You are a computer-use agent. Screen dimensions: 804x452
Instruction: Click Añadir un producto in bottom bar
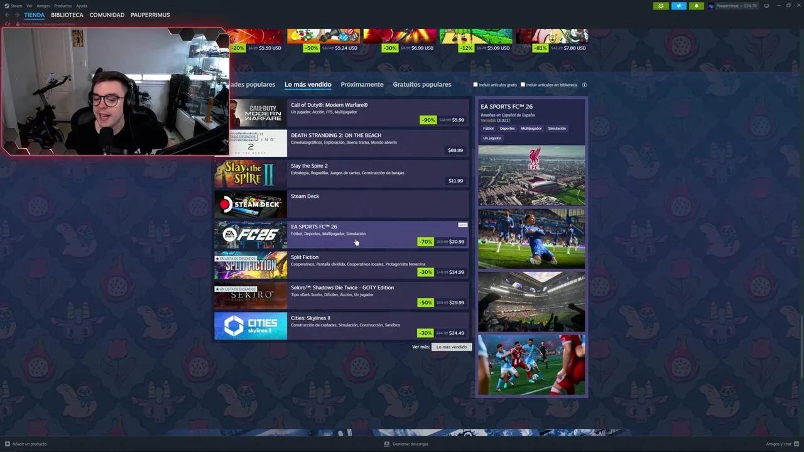[x=25, y=444]
